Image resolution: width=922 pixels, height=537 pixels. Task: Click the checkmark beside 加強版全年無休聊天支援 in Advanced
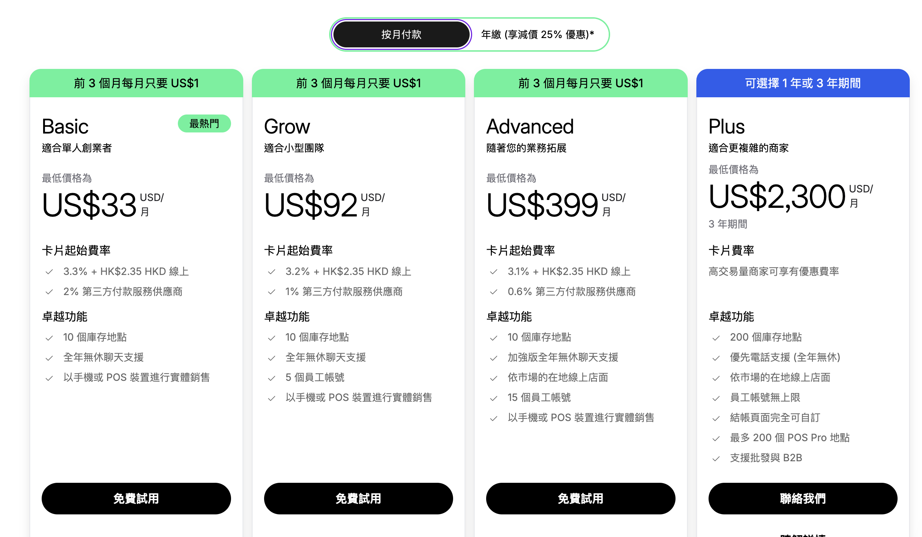click(494, 358)
